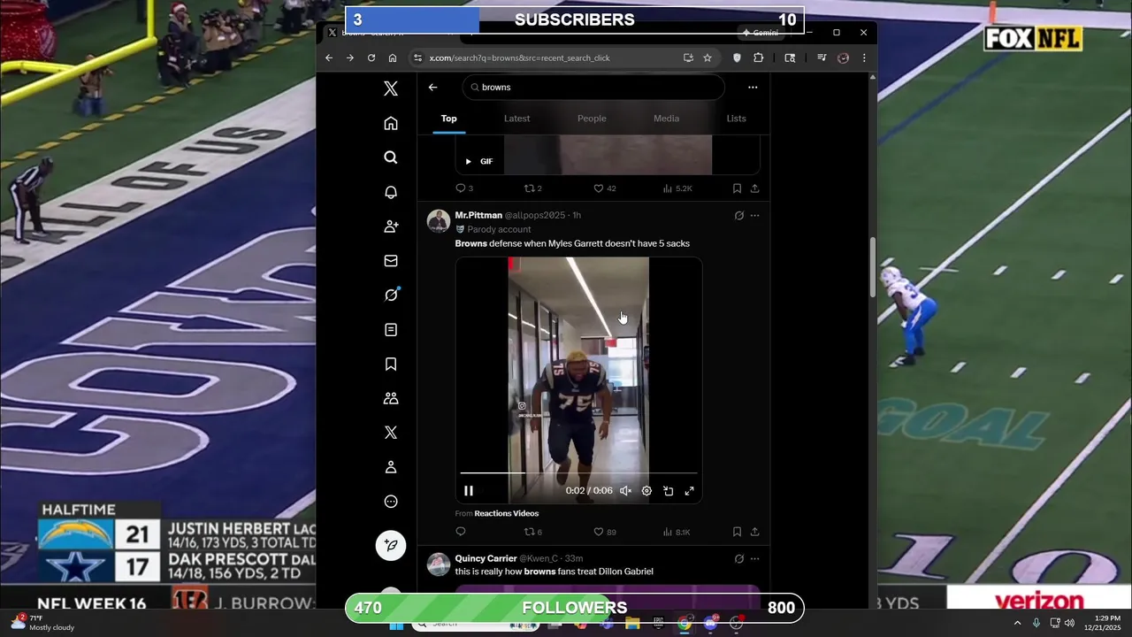Reload the page in the browser
This screenshot has height=637, width=1132.
coord(371,58)
